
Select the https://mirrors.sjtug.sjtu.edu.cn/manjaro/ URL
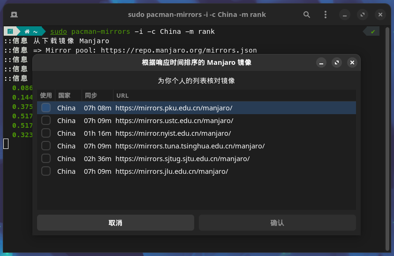point(182,159)
